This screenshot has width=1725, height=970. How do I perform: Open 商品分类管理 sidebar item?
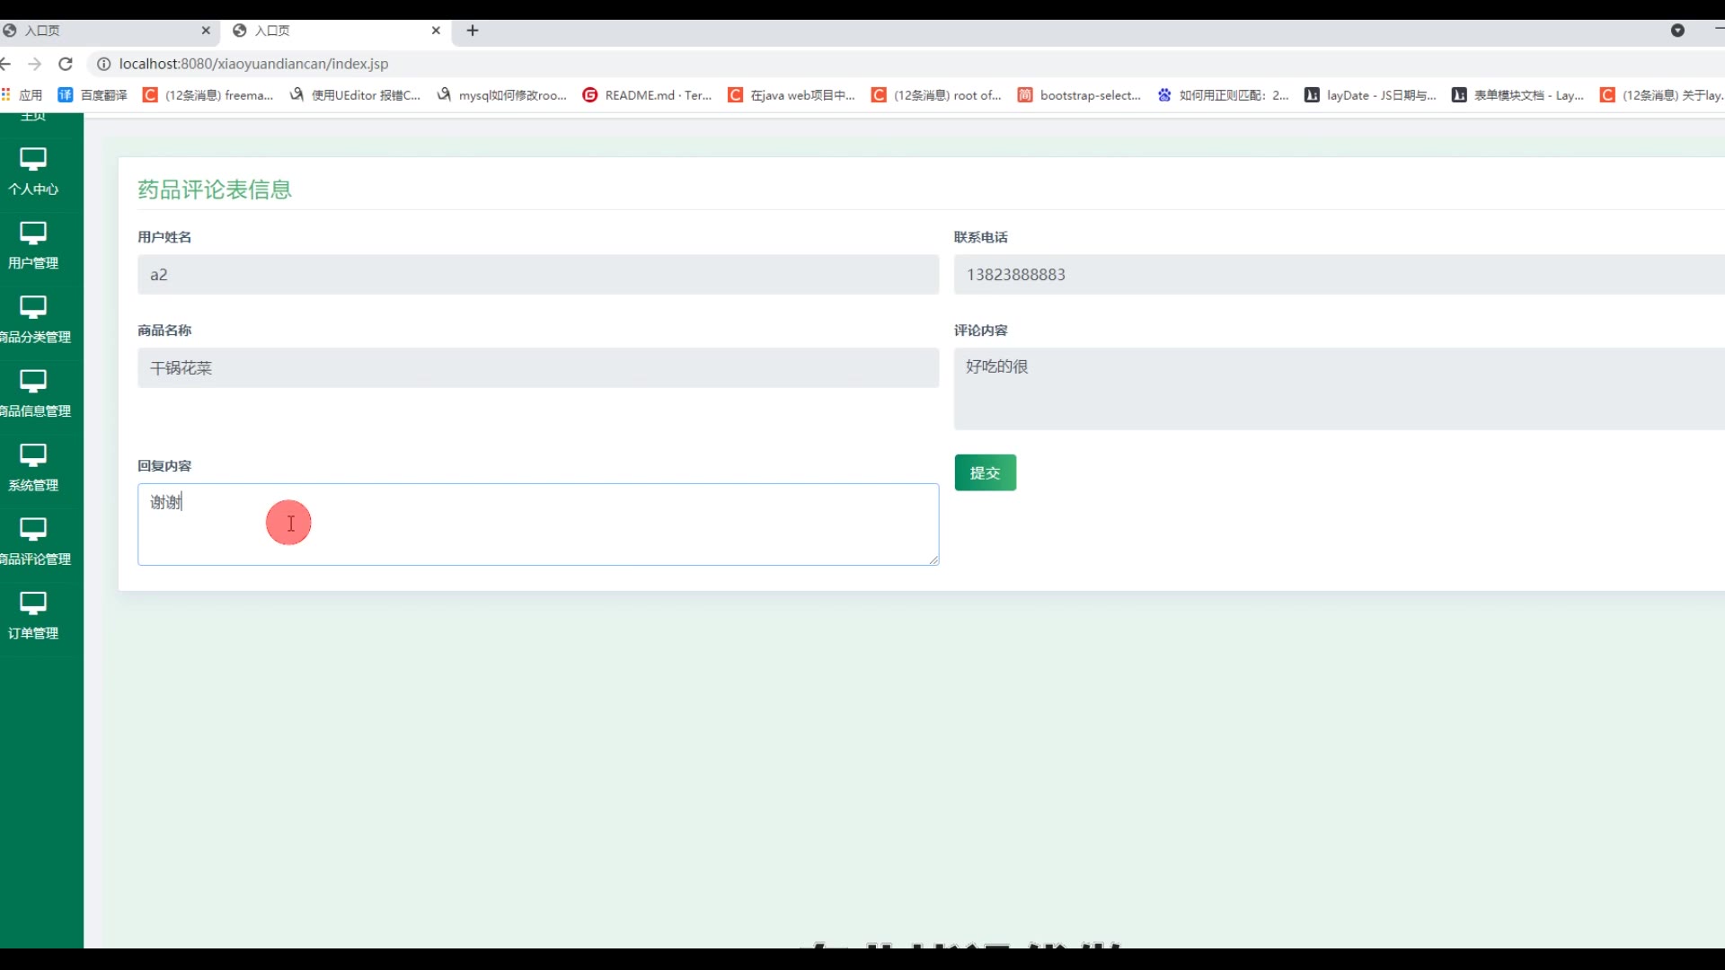point(35,319)
